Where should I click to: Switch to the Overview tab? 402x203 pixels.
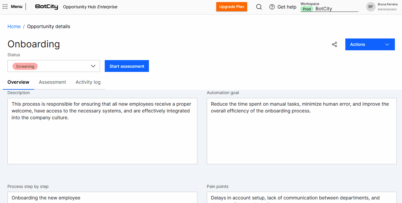[x=18, y=82]
